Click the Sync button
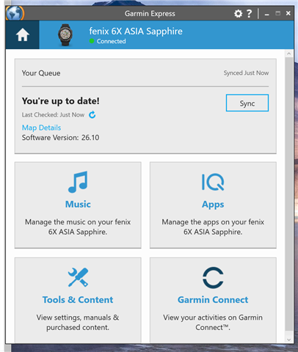This screenshot has height=352, width=298. [x=247, y=103]
